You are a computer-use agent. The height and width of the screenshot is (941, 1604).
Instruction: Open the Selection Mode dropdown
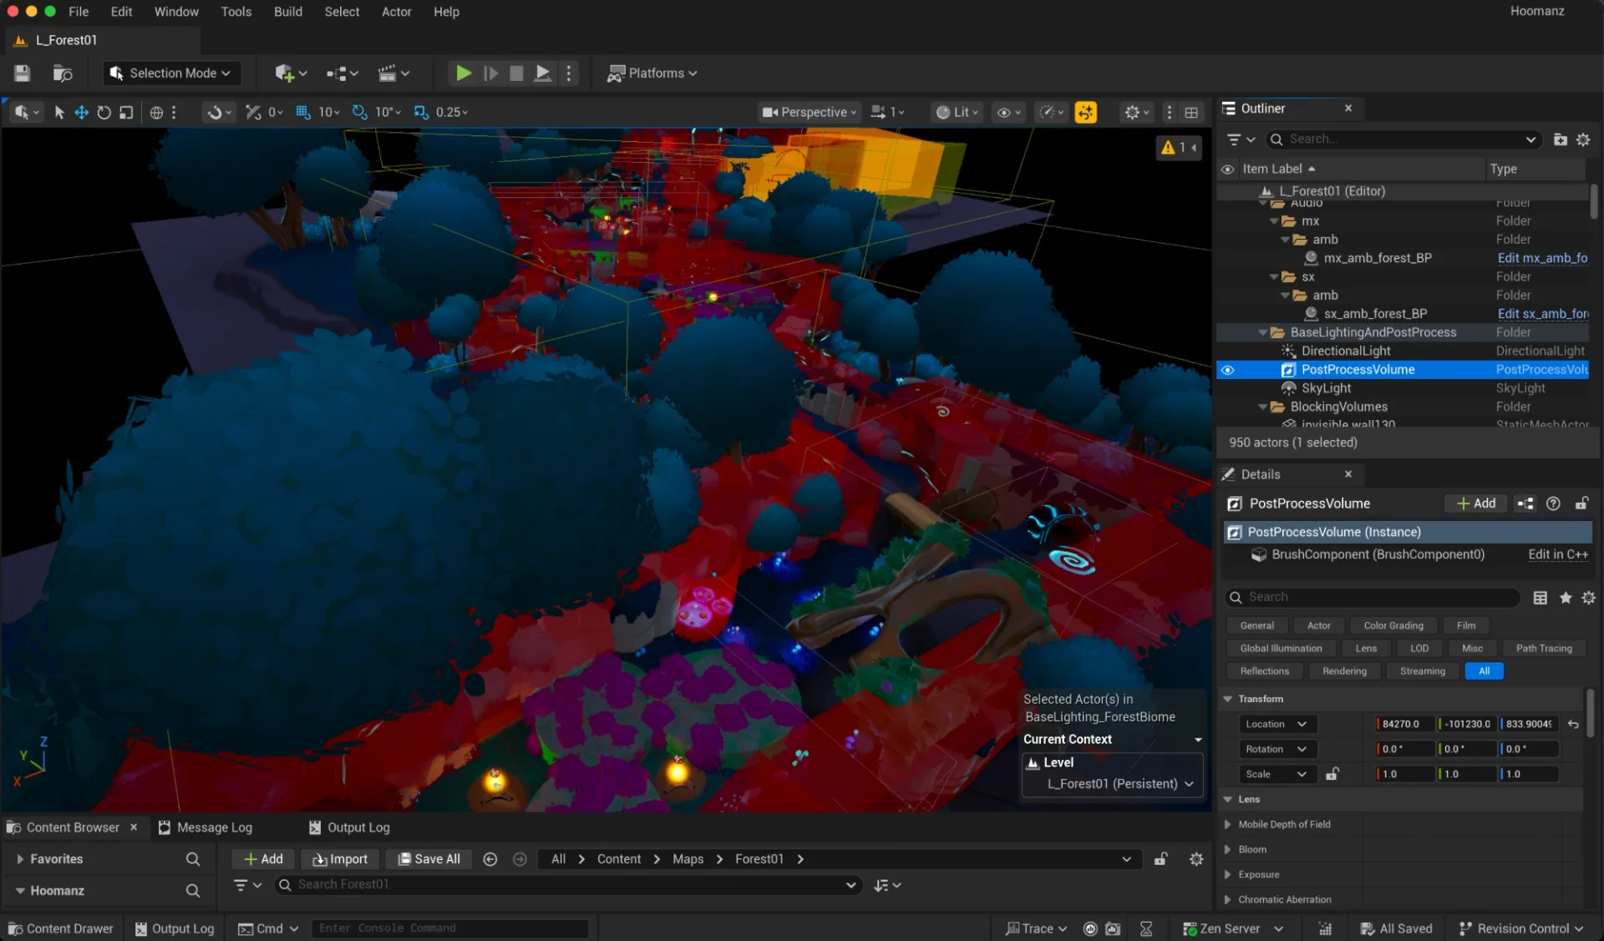(172, 73)
